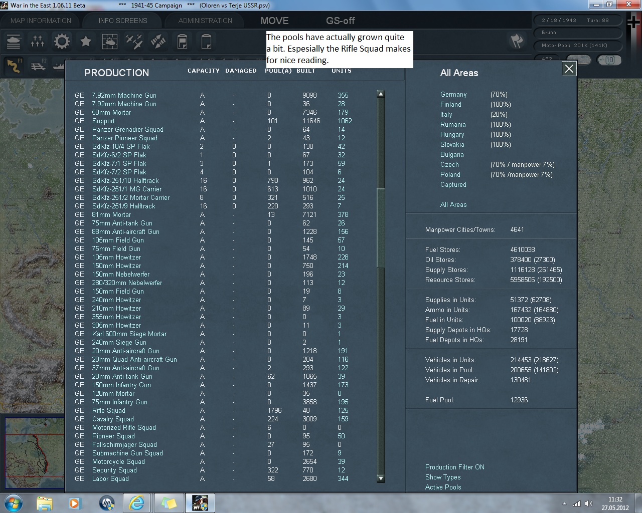Screen dimensions: 642x513
Task: Open the order of battle tank icon
Action: [x=14, y=41]
